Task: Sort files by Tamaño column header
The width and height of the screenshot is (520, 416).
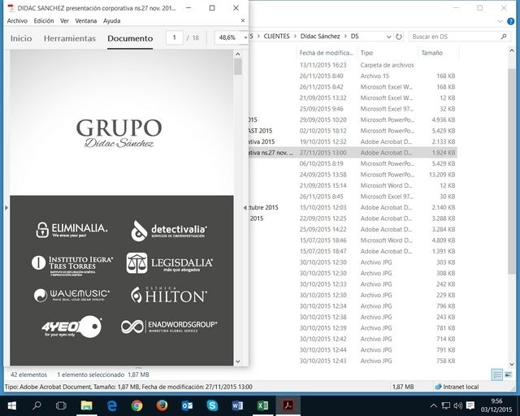Action: coord(431,52)
